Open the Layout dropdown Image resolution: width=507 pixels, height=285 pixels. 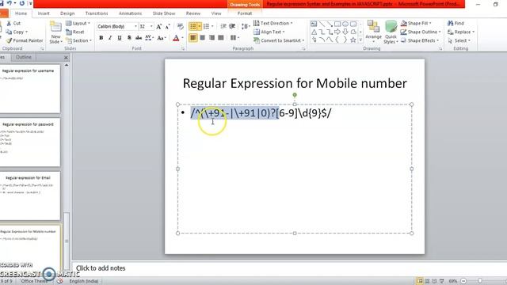coord(78,23)
